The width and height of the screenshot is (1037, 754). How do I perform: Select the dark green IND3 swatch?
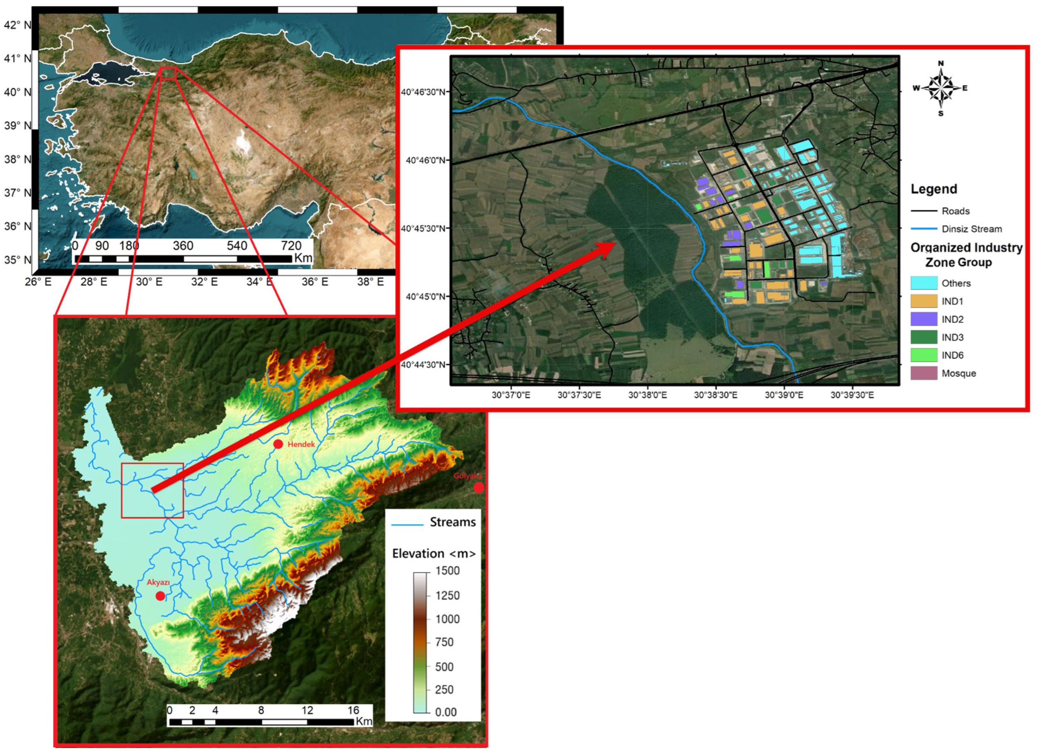pyautogui.click(x=924, y=337)
